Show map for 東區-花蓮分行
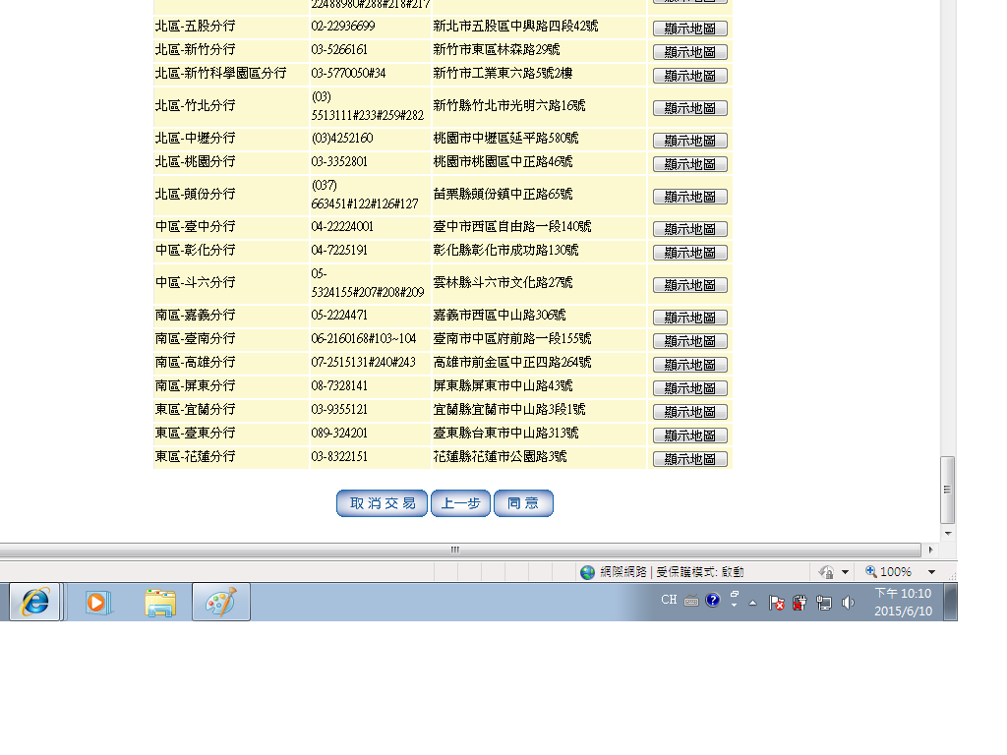The width and height of the screenshot is (1007, 755). point(689,459)
